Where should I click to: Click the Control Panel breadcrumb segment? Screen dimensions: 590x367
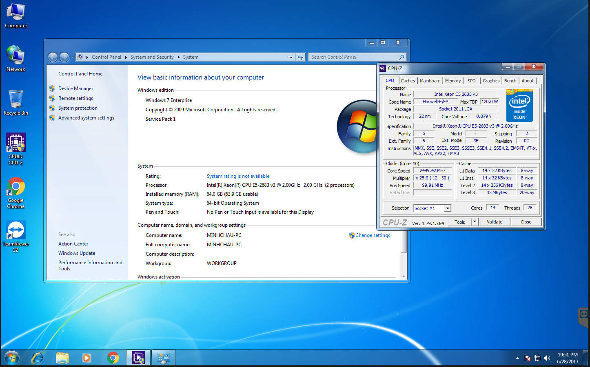tap(106, 57)
